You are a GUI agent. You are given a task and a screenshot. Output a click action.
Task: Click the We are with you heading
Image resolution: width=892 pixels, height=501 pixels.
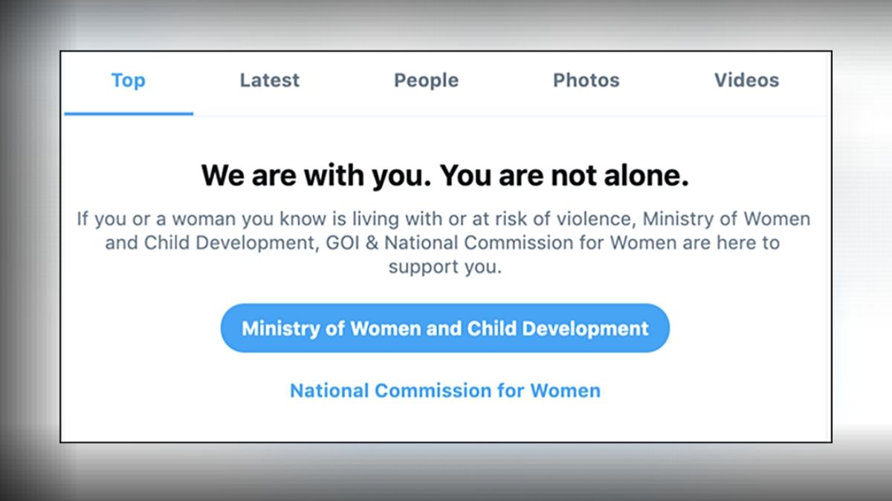coord(445,175)
